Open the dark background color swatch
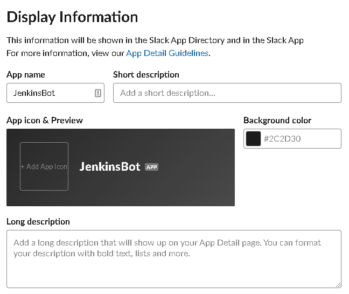Screen dimensions: 349x294 click(253, 139)
